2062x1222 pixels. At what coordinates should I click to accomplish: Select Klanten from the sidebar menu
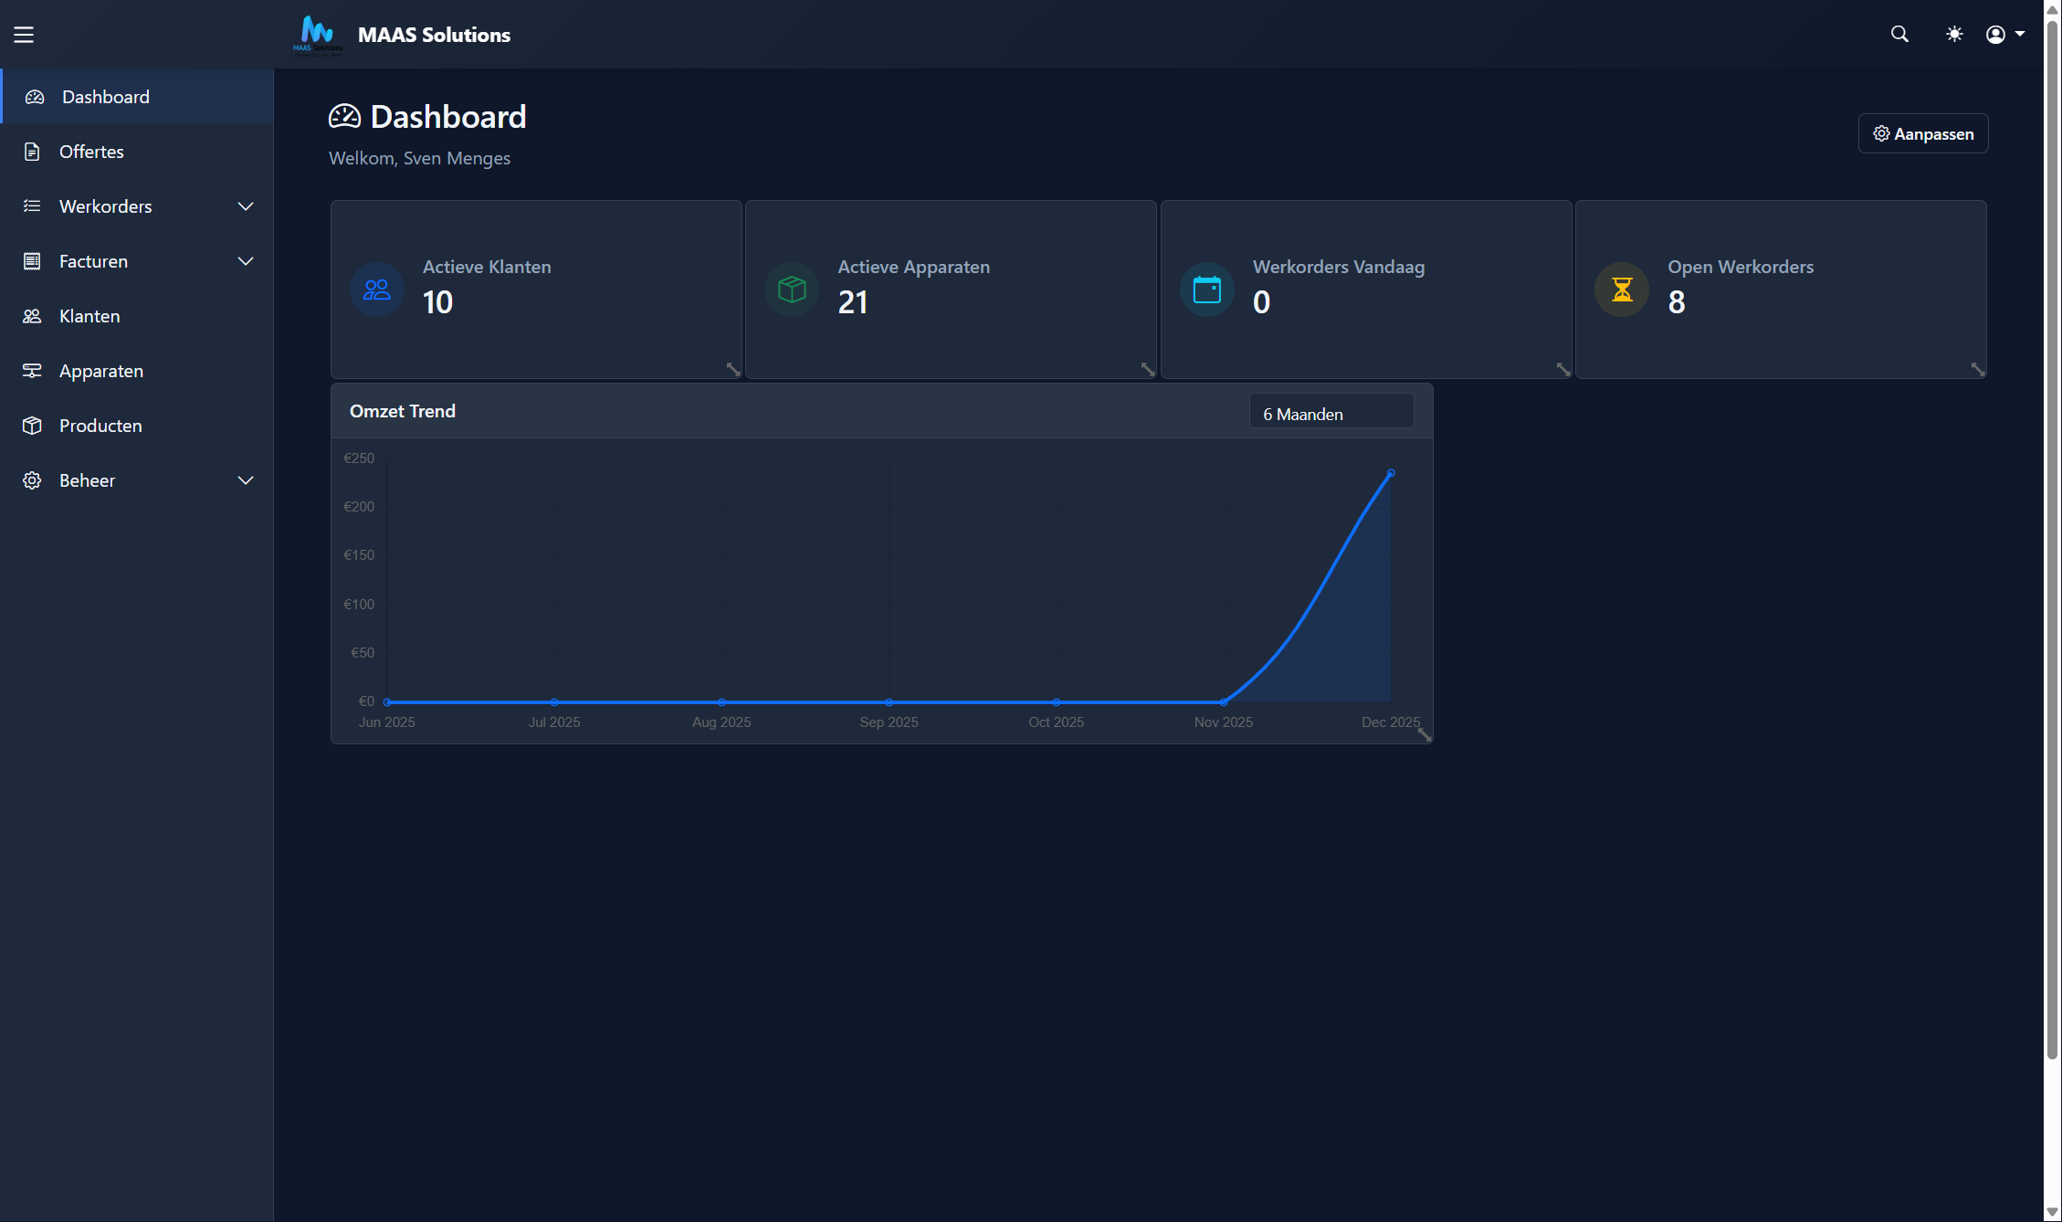tap(89, 315)
